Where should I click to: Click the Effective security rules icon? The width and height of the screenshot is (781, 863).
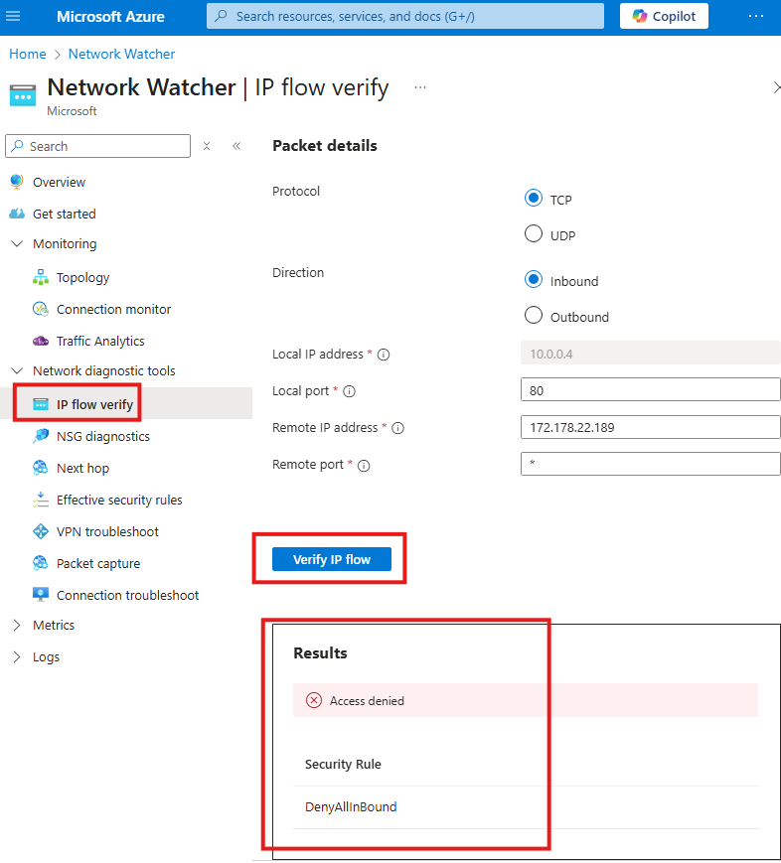point(40,500)
